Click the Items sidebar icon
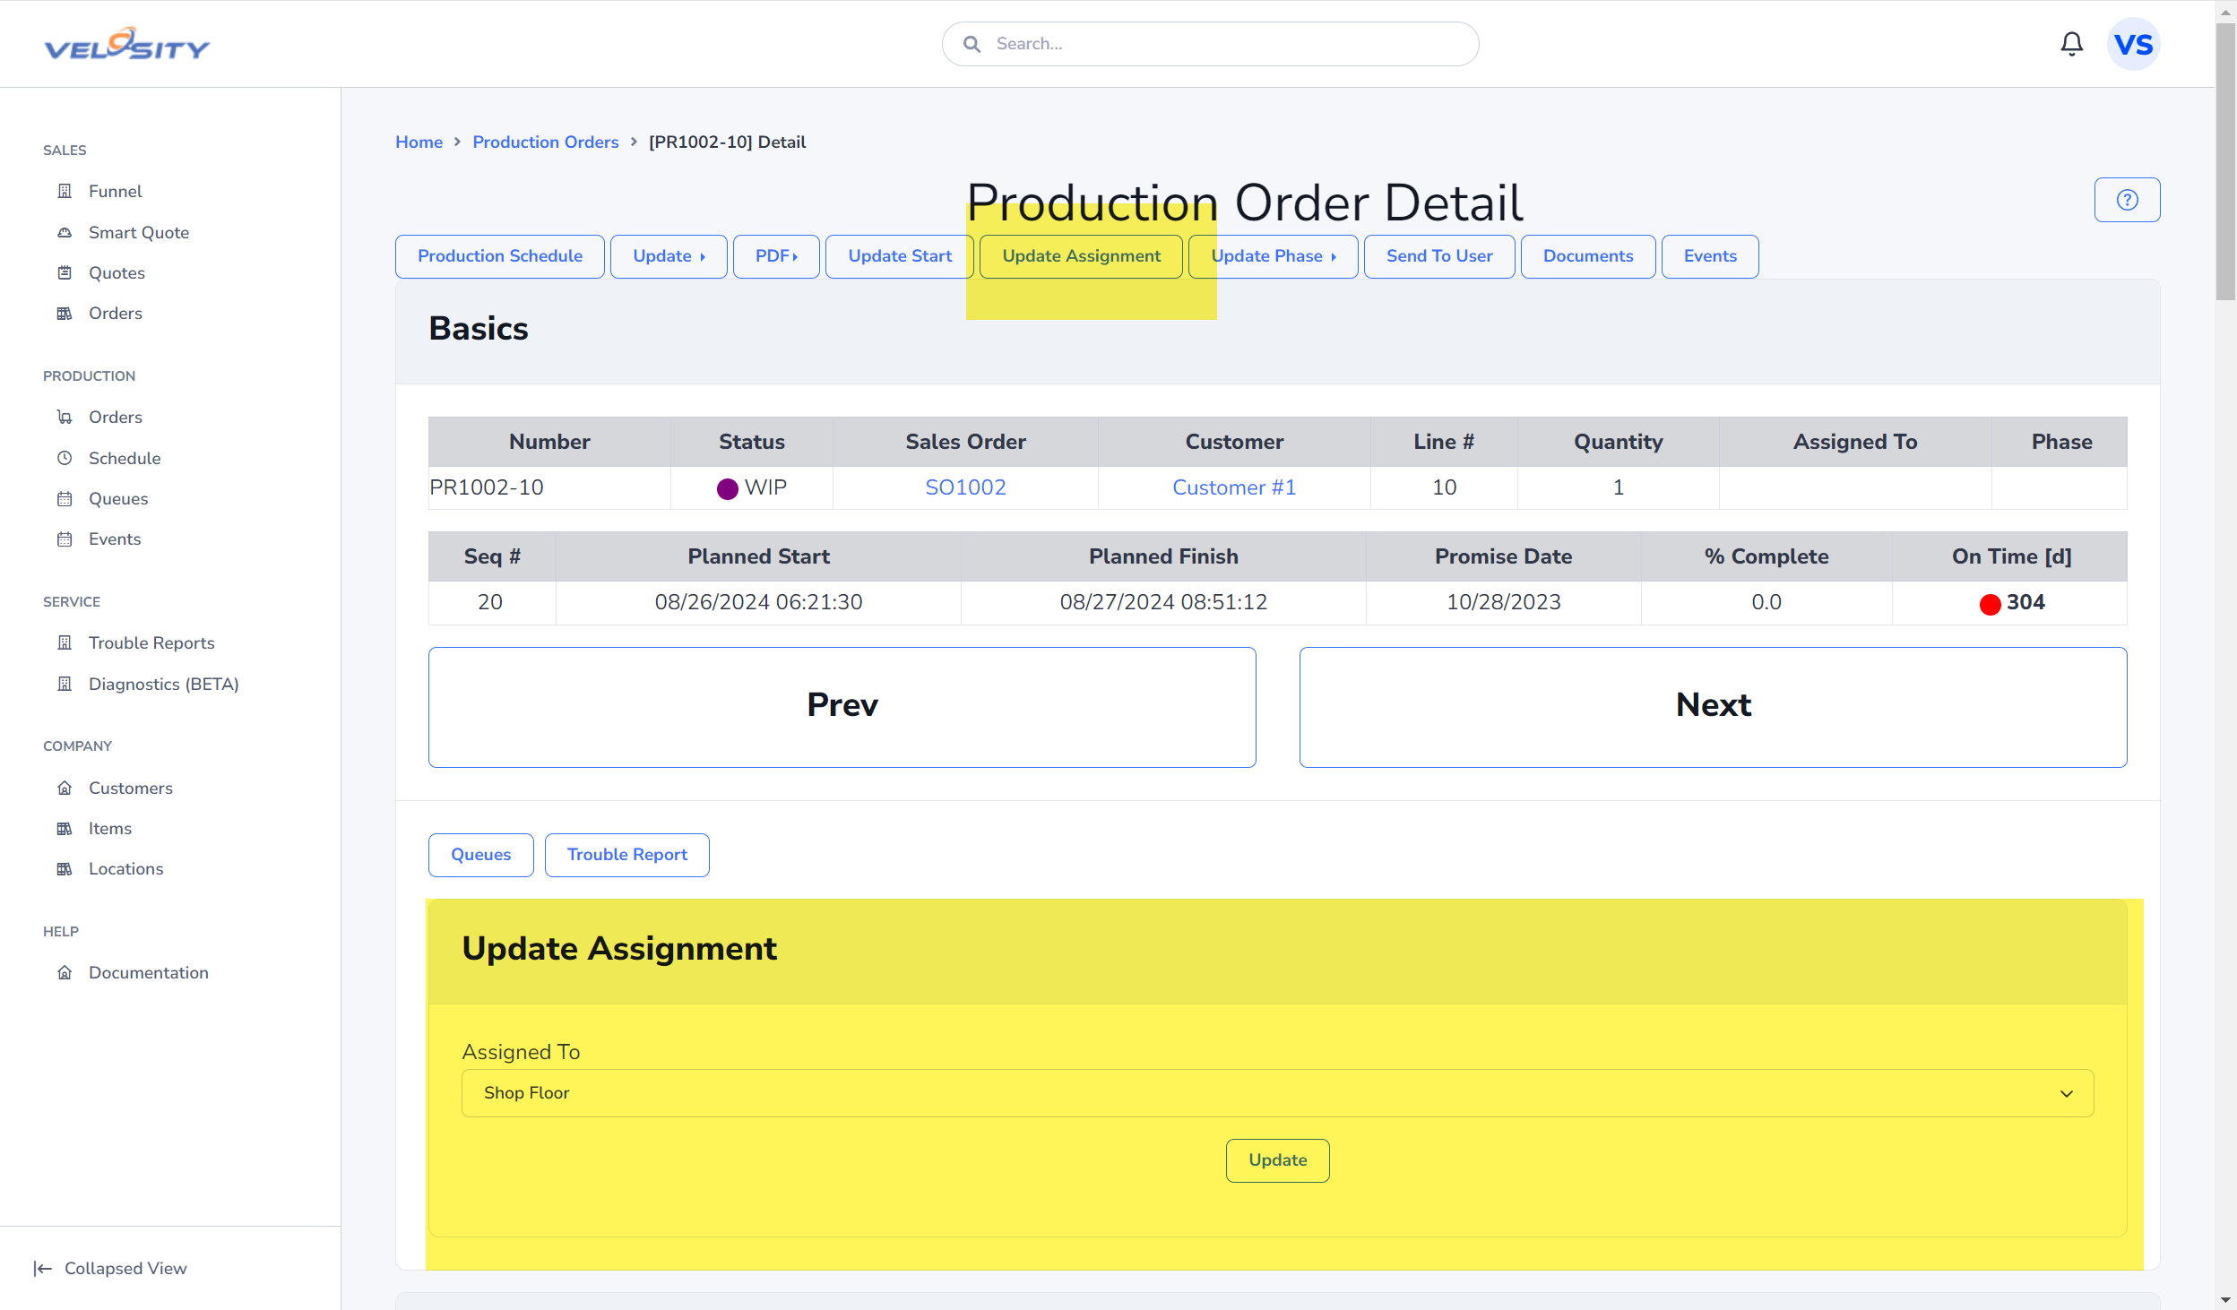Image resolution: width=2237 pixels, height=1310 pixels. point(65,828)
